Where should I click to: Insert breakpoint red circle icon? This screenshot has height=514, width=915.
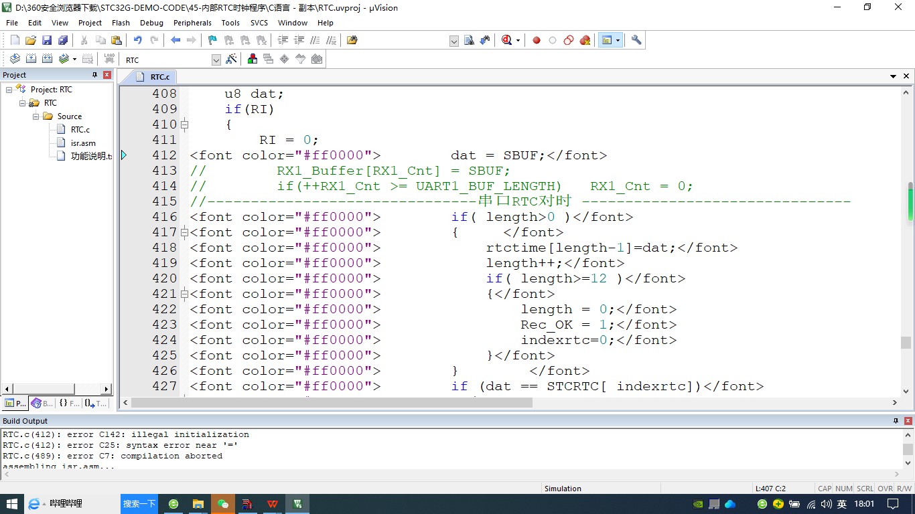(x=537, y=40)
